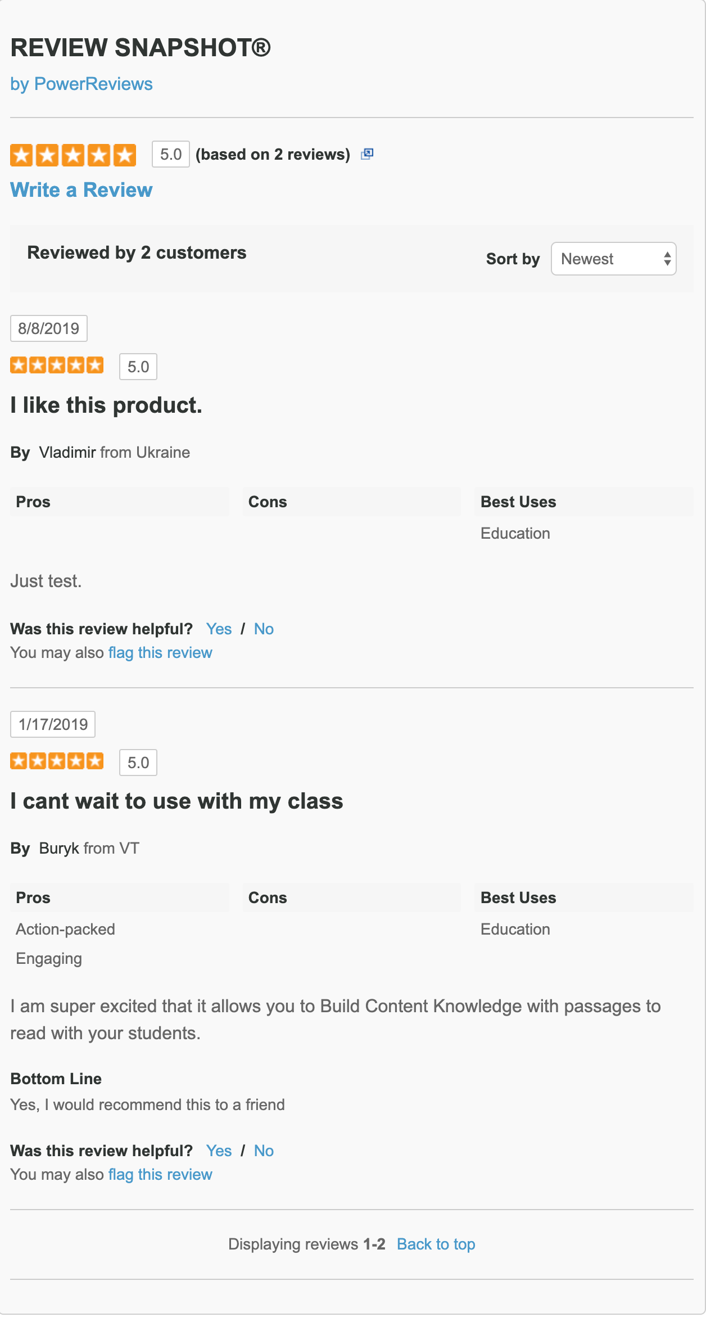Click the overall 5.0 rating score box
Viewport: 706px width, 1317px height.
pyautogui.click(x=171, y=154)
